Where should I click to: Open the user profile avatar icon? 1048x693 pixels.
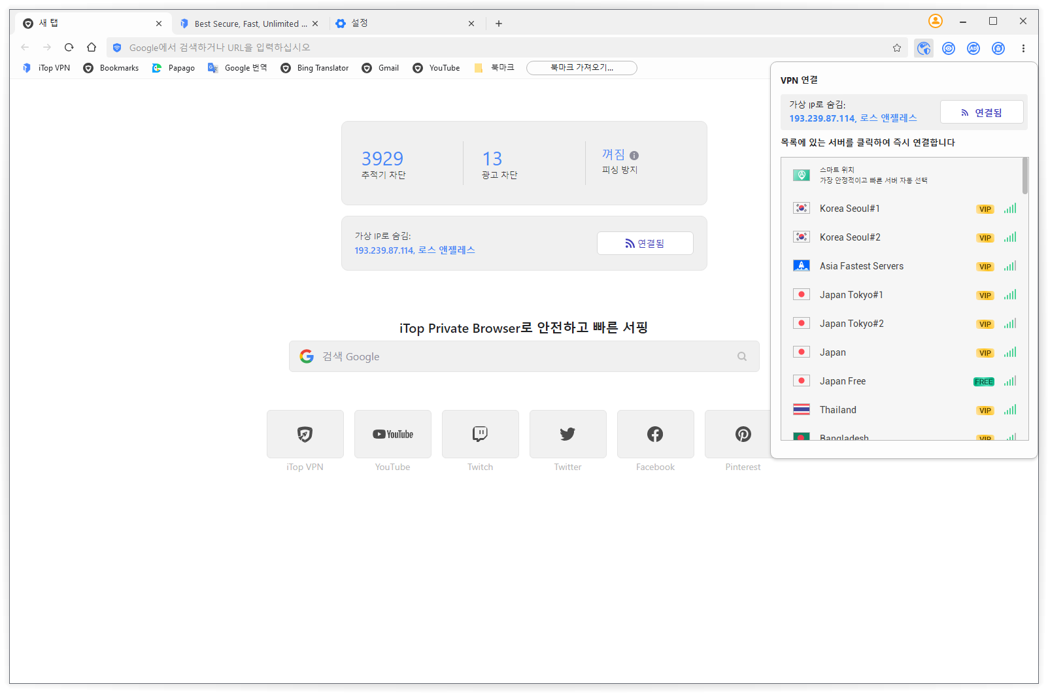click(x=936, y=22)
